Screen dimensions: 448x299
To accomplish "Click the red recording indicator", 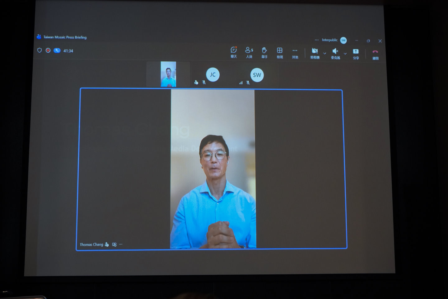I will 48,50.
